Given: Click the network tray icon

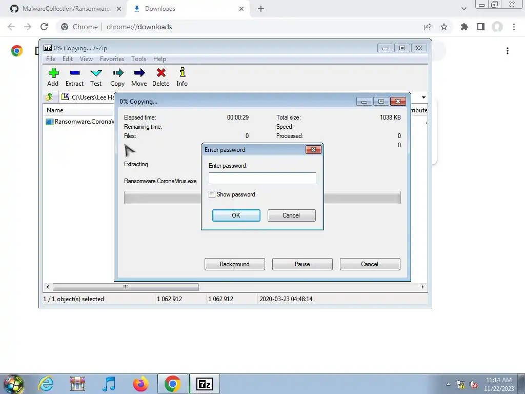Looking at the screenshot, I should [x=461, y=385].
